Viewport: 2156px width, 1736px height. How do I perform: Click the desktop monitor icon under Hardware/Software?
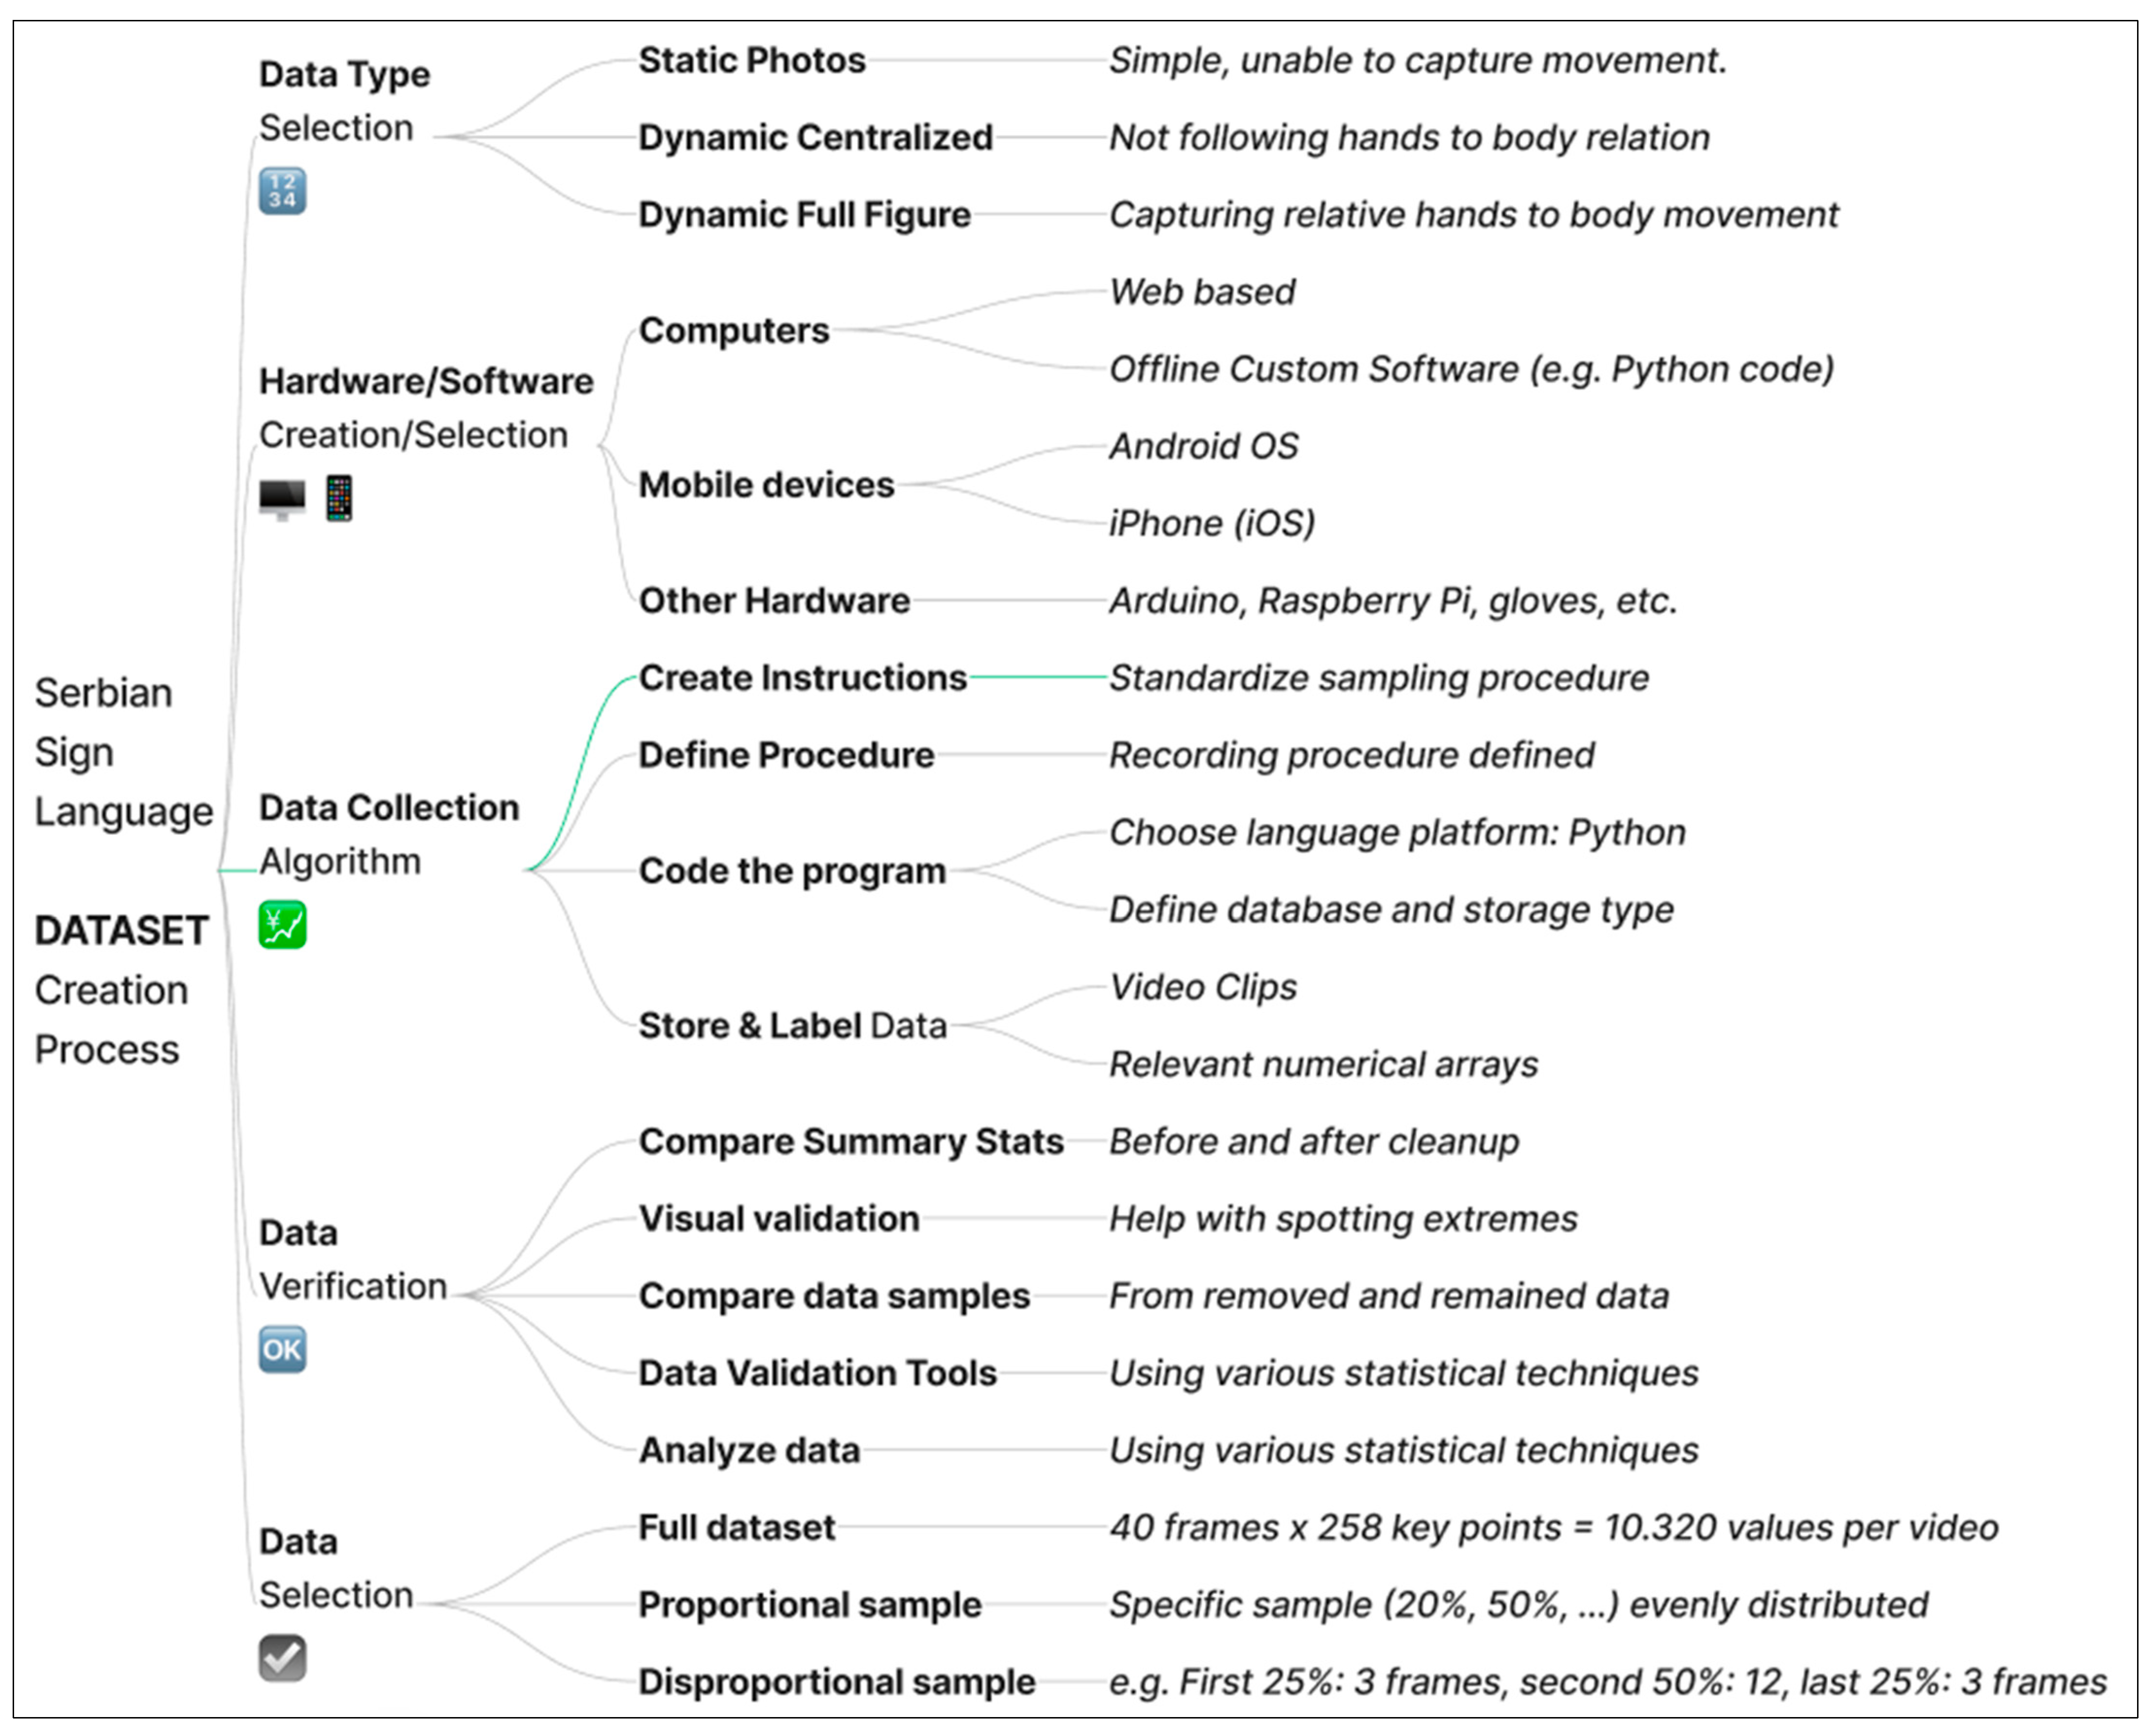tap(282, 498)
